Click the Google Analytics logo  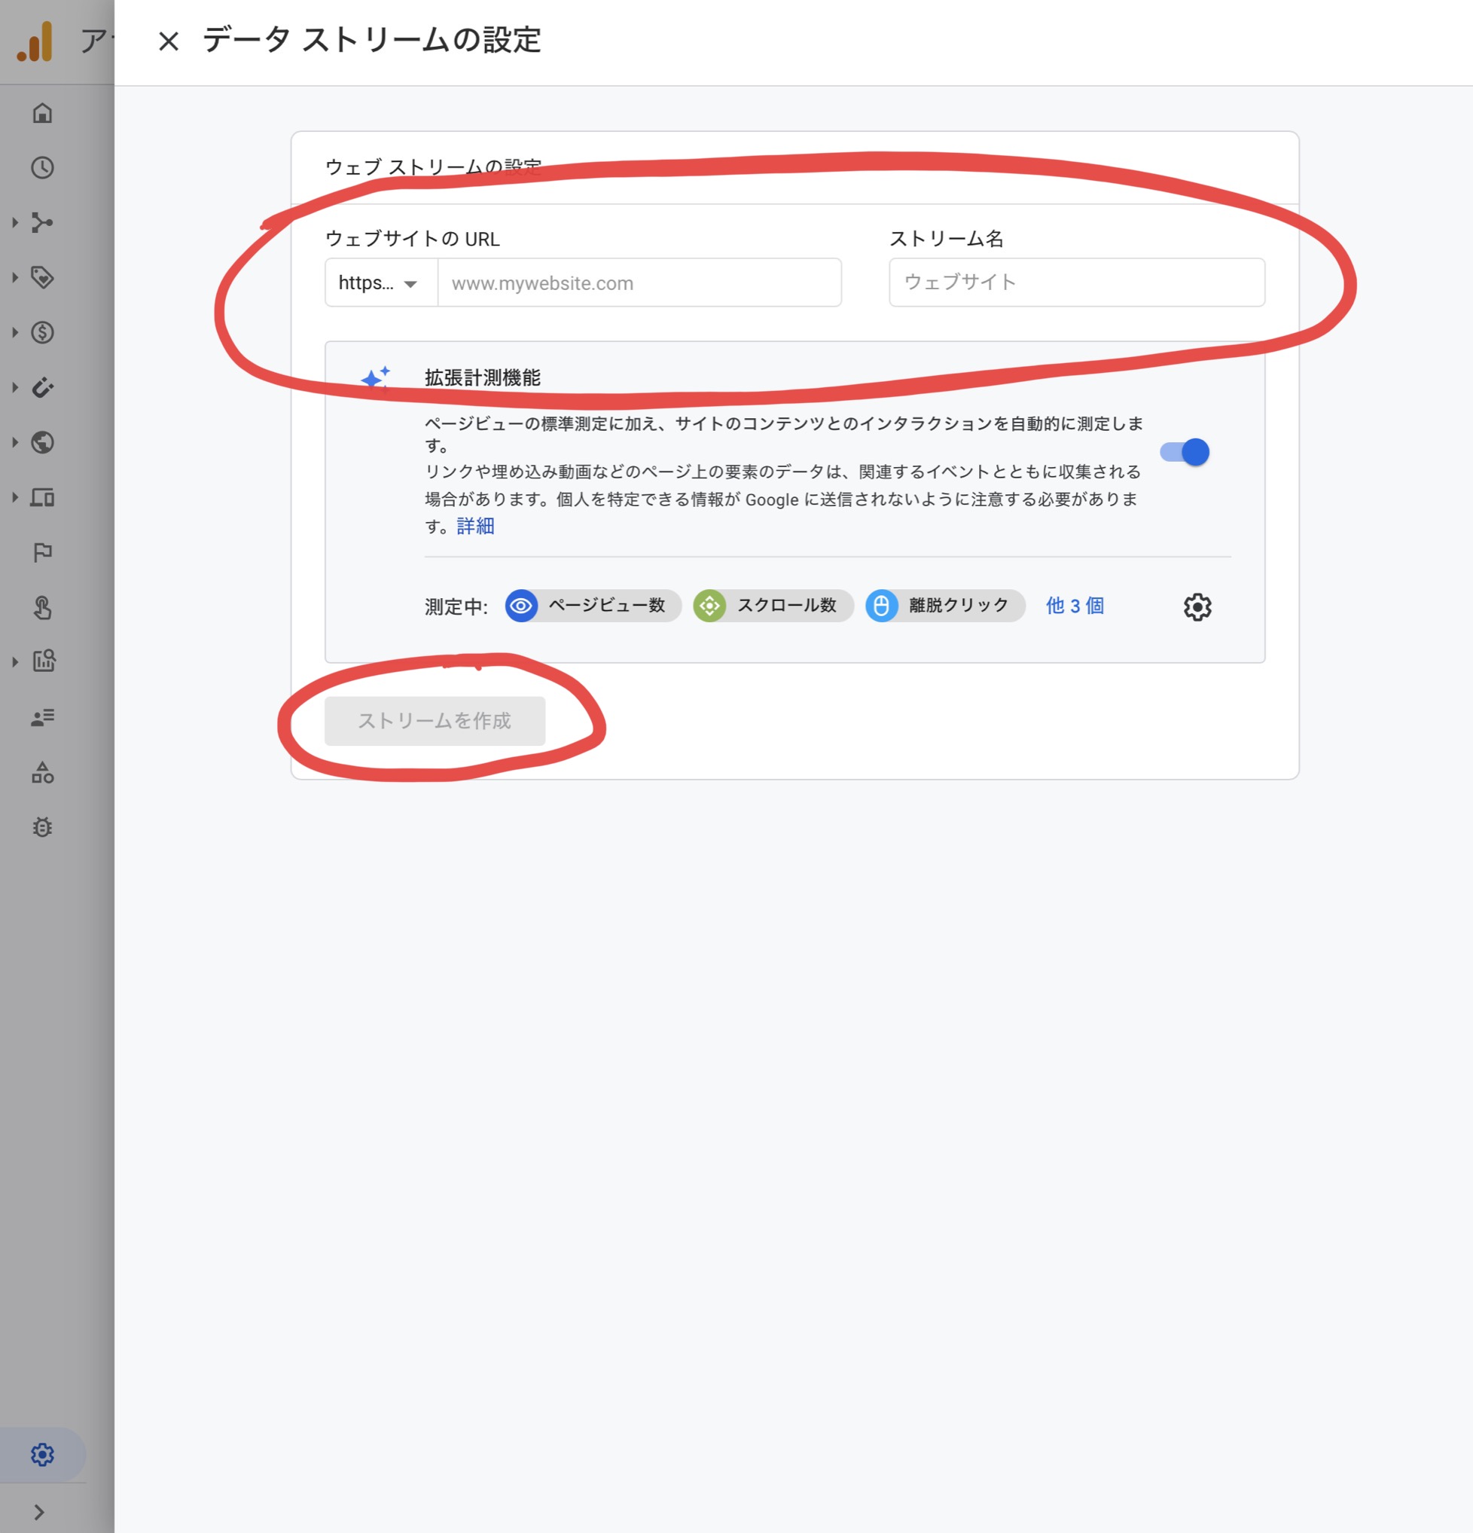tap(35, 41)
